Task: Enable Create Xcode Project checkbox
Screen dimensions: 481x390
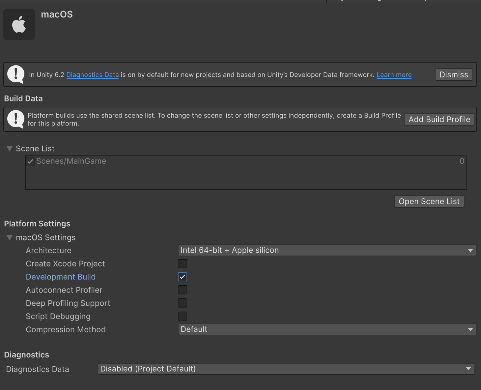Action: (x=183, y=264)
